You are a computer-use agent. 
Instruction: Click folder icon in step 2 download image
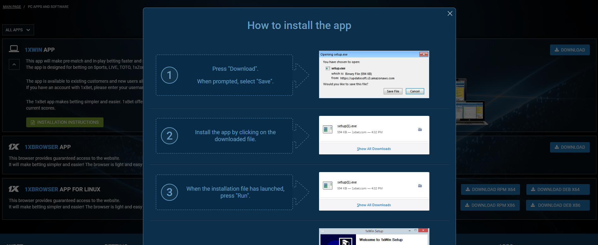point(420,129)
